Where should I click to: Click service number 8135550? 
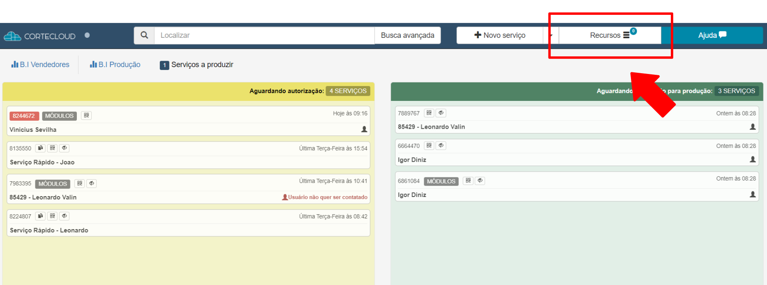[x=21, y=148]
